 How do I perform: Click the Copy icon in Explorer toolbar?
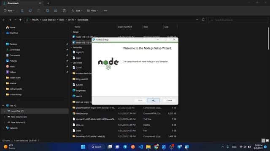point(30,11)
